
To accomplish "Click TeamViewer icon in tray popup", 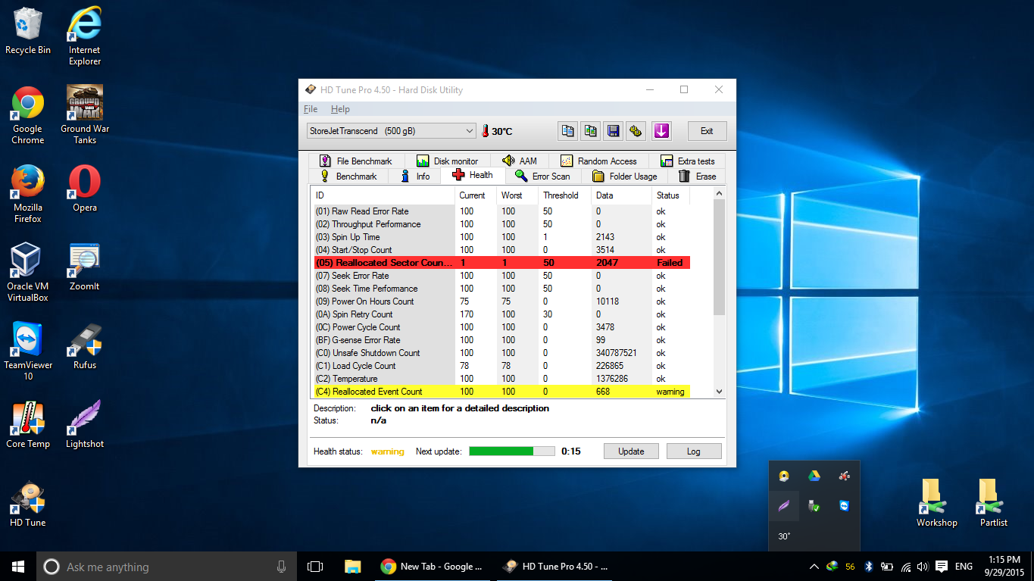I will click(x=844, y=505).
